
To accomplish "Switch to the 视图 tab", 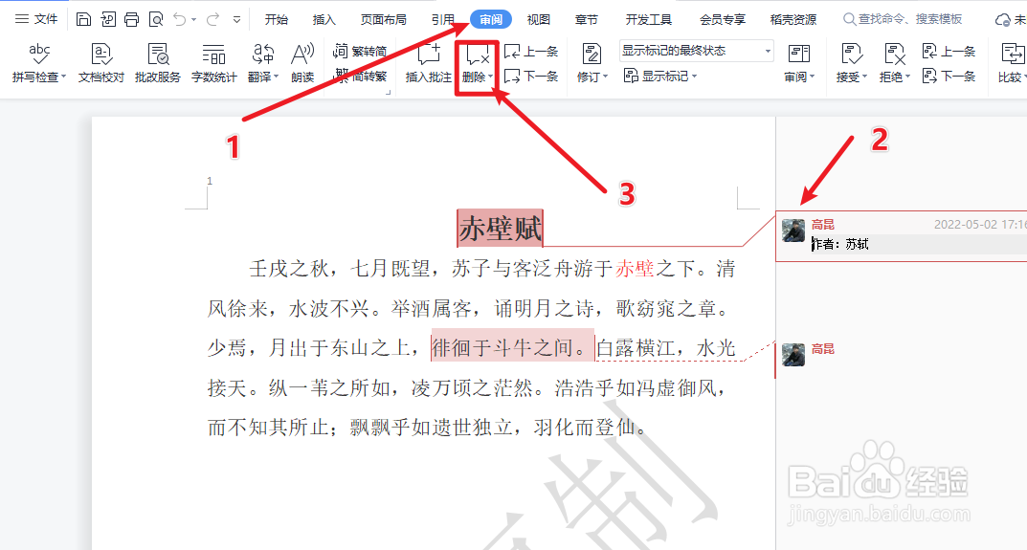I will 539,20.
